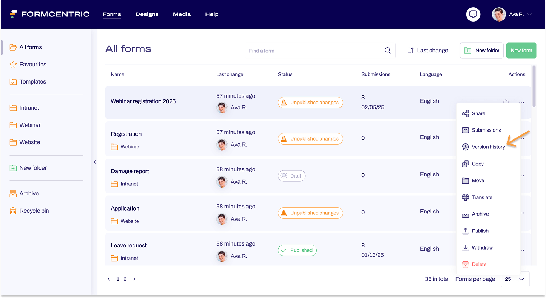Open Recycle bin in sidebar

coord(34,211)
